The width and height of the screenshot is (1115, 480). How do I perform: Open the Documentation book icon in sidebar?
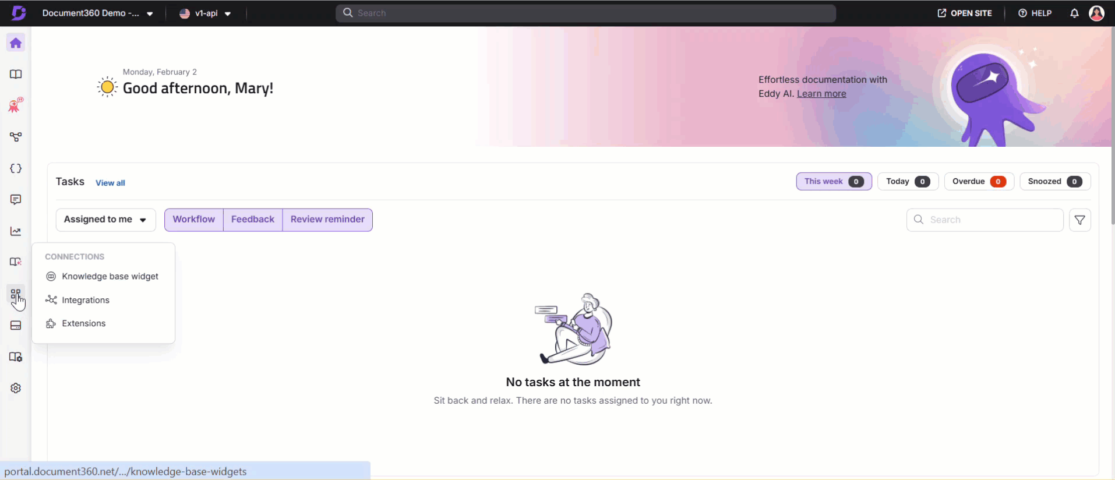(x=16, y=75)
